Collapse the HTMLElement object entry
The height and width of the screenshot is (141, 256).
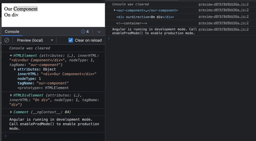click(11, 56)
